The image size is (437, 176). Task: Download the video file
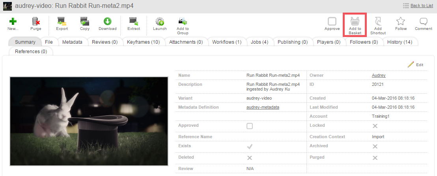107,22
